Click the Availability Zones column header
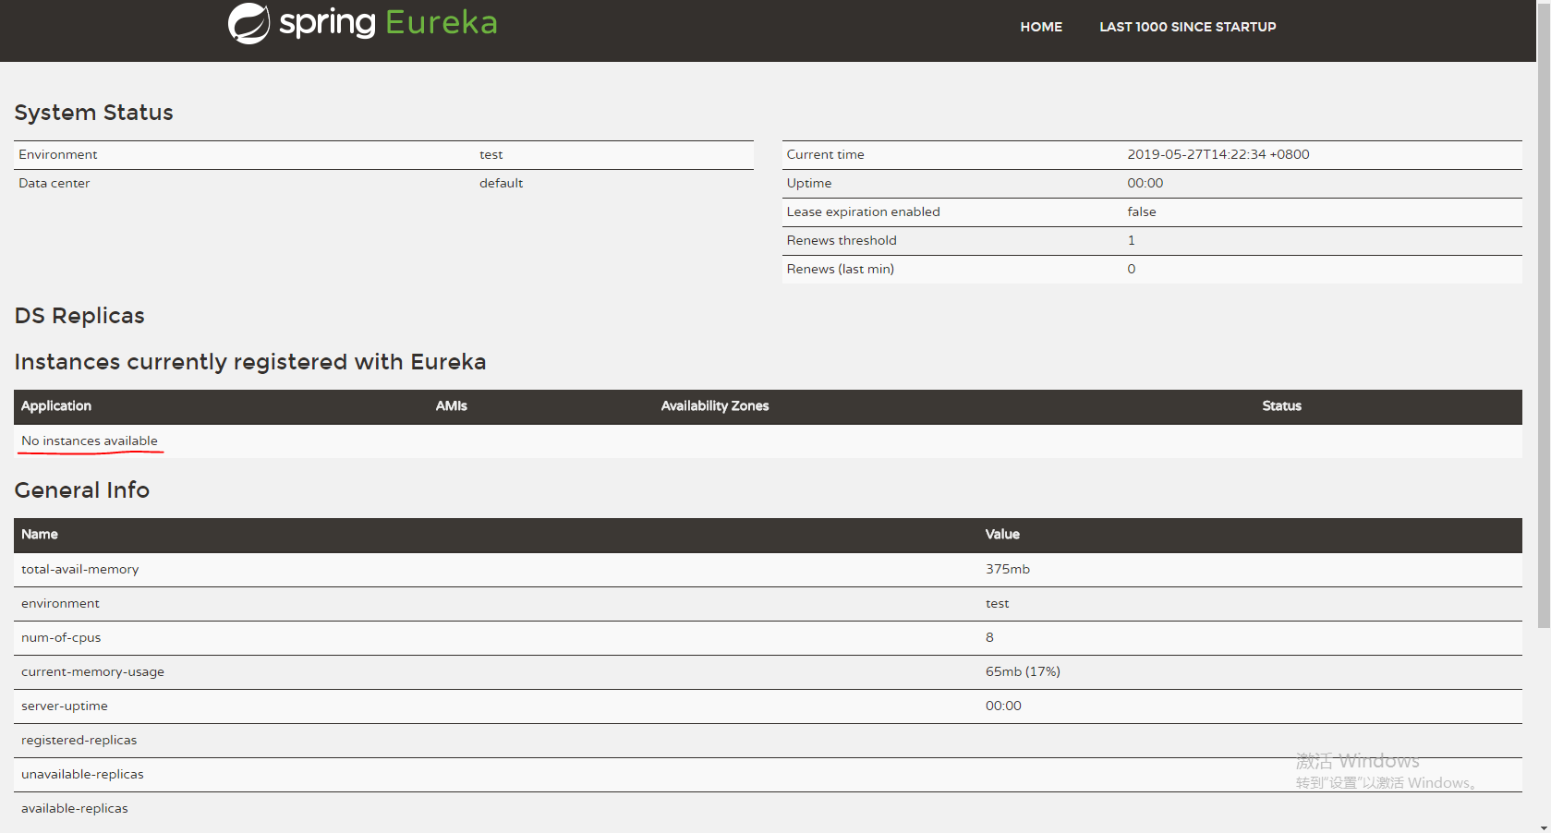This screenshot has width=1551, height=833. (715, 405)
